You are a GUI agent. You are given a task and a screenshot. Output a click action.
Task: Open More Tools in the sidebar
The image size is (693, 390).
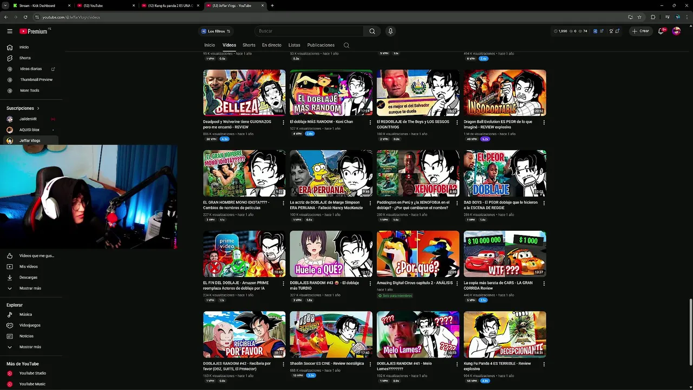point(31,90)
